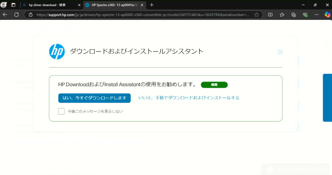Image resolution: width=332 pixels, height=175 pixels.
Task: Add page to favorites with star icon
Action: coord(256,15)
